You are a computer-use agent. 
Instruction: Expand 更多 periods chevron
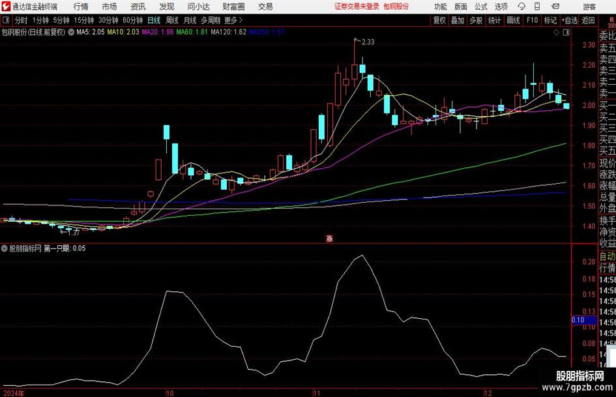click(234, 20)
